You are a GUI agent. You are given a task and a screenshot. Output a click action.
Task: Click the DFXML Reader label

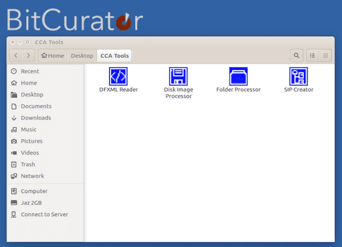pos(119,90)
